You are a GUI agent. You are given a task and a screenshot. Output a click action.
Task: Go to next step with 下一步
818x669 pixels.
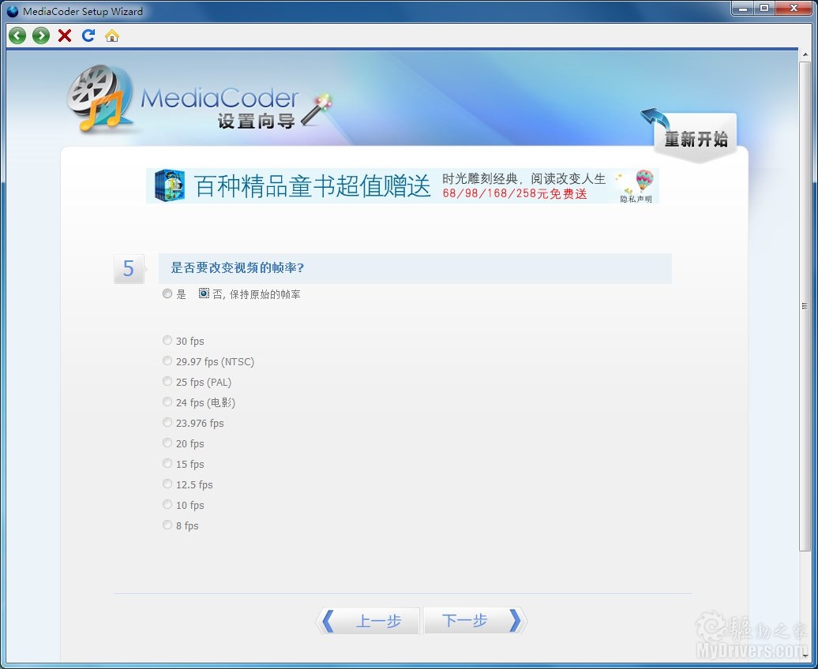click(x=475, y=621)
